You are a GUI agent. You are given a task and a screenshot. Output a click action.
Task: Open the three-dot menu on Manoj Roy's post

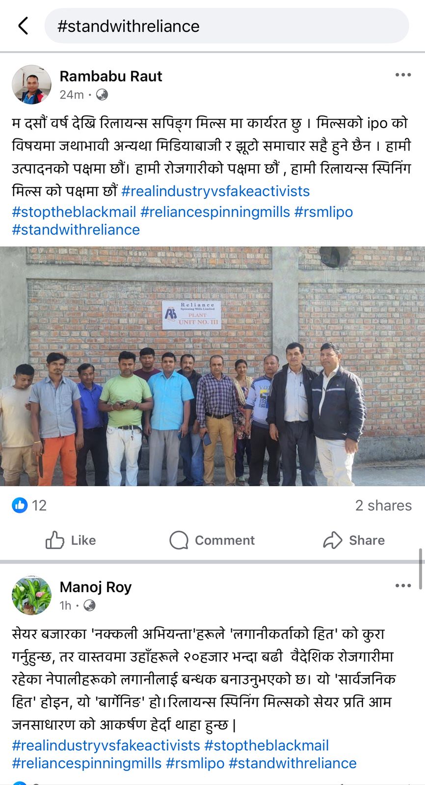point(403,585)
